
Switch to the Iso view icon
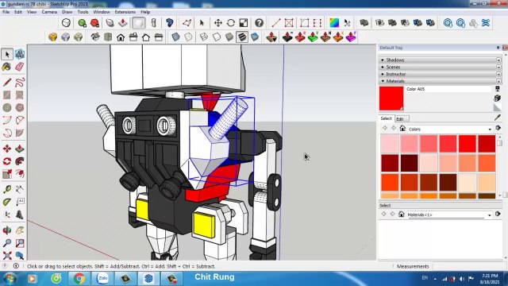click(95, 37)
